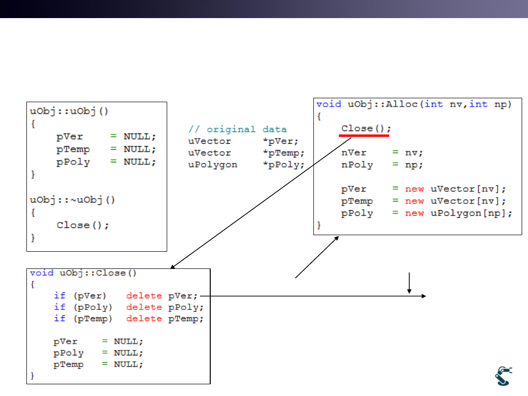Click the 'if (pPoly)' condition in Close
Viewport: 528px width, 396px height.
(x=83, y=307)
